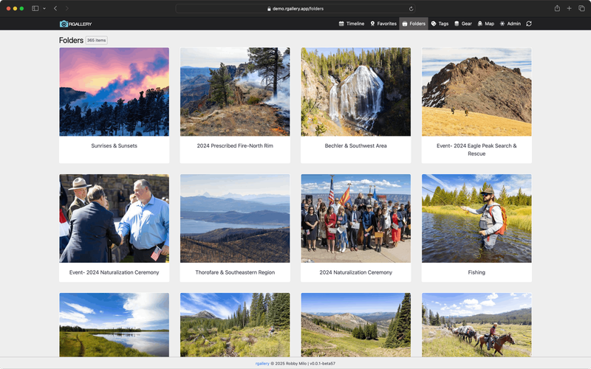Image resolution: width=591 pixels, height=369 pixels.
Task: Show the Safari tab overview
Action: (x=581, y=8)
